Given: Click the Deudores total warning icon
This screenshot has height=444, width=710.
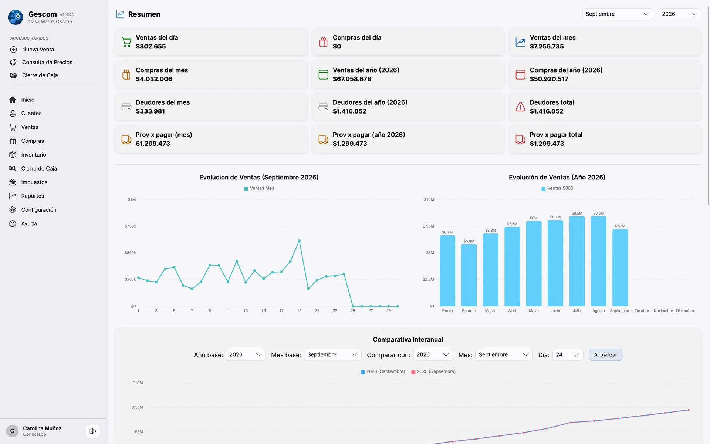Looking at the screenshot, I should pyautogui.click(x=520, y=107).
